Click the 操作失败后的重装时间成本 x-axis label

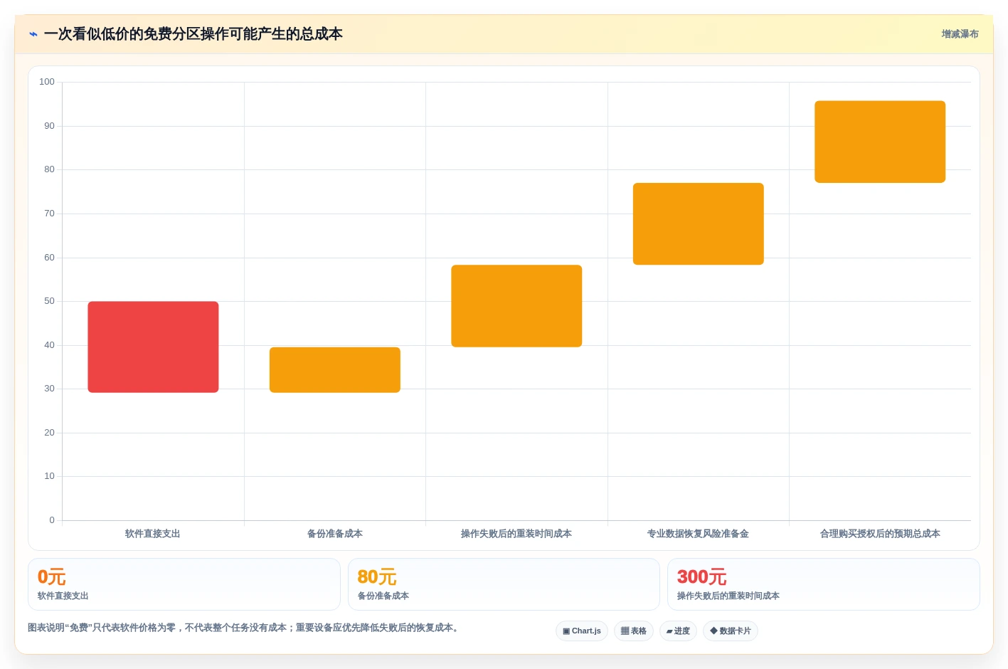click(516, 534)
